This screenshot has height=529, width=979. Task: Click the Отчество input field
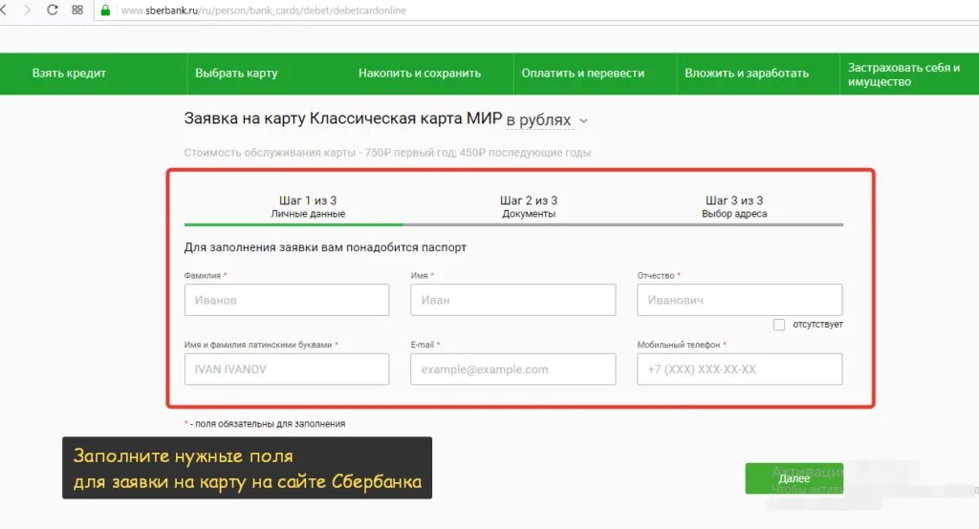coord(740,300)
